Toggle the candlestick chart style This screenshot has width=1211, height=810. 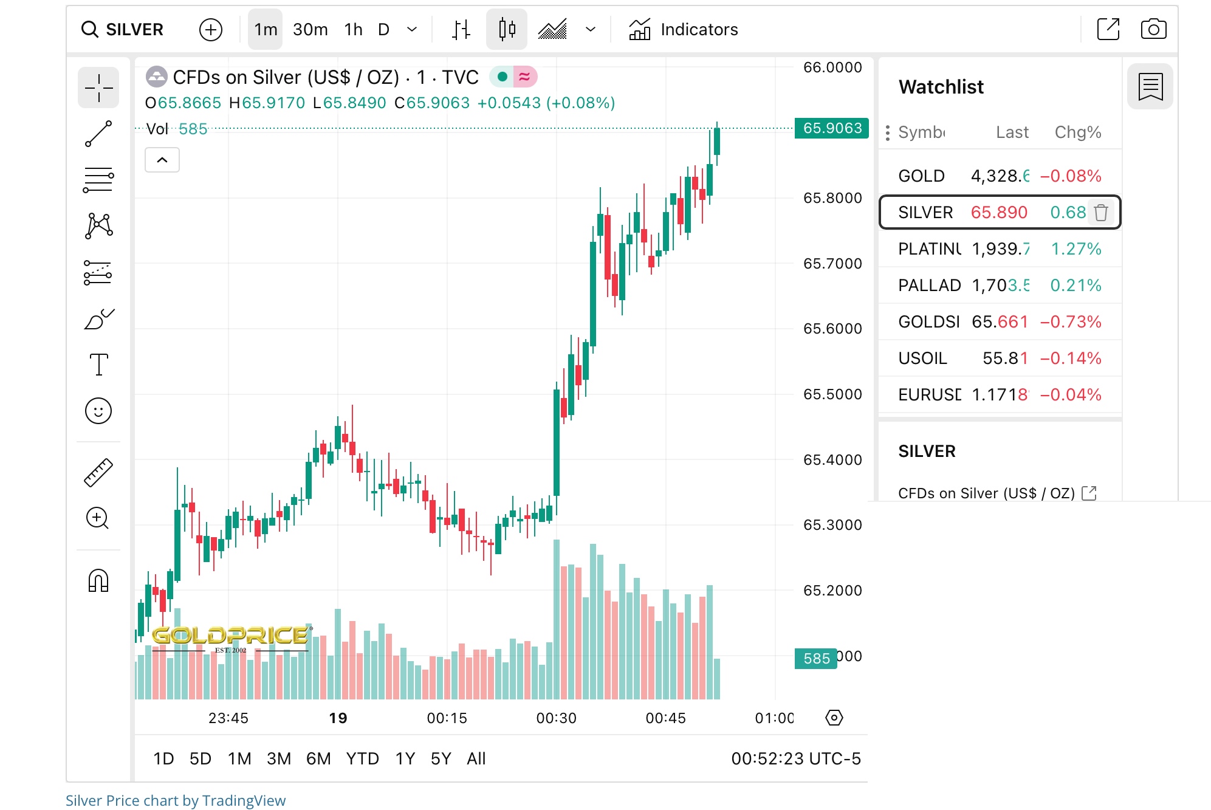click(x=506, y=29)
